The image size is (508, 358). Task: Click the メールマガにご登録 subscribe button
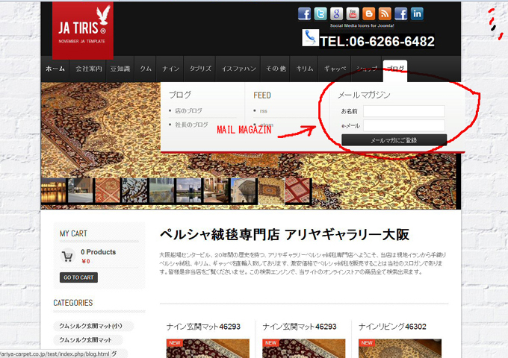[x=394, y=140]
